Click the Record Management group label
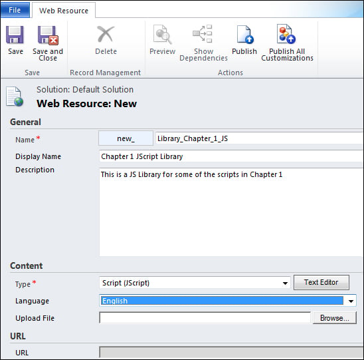 [105, 73]
